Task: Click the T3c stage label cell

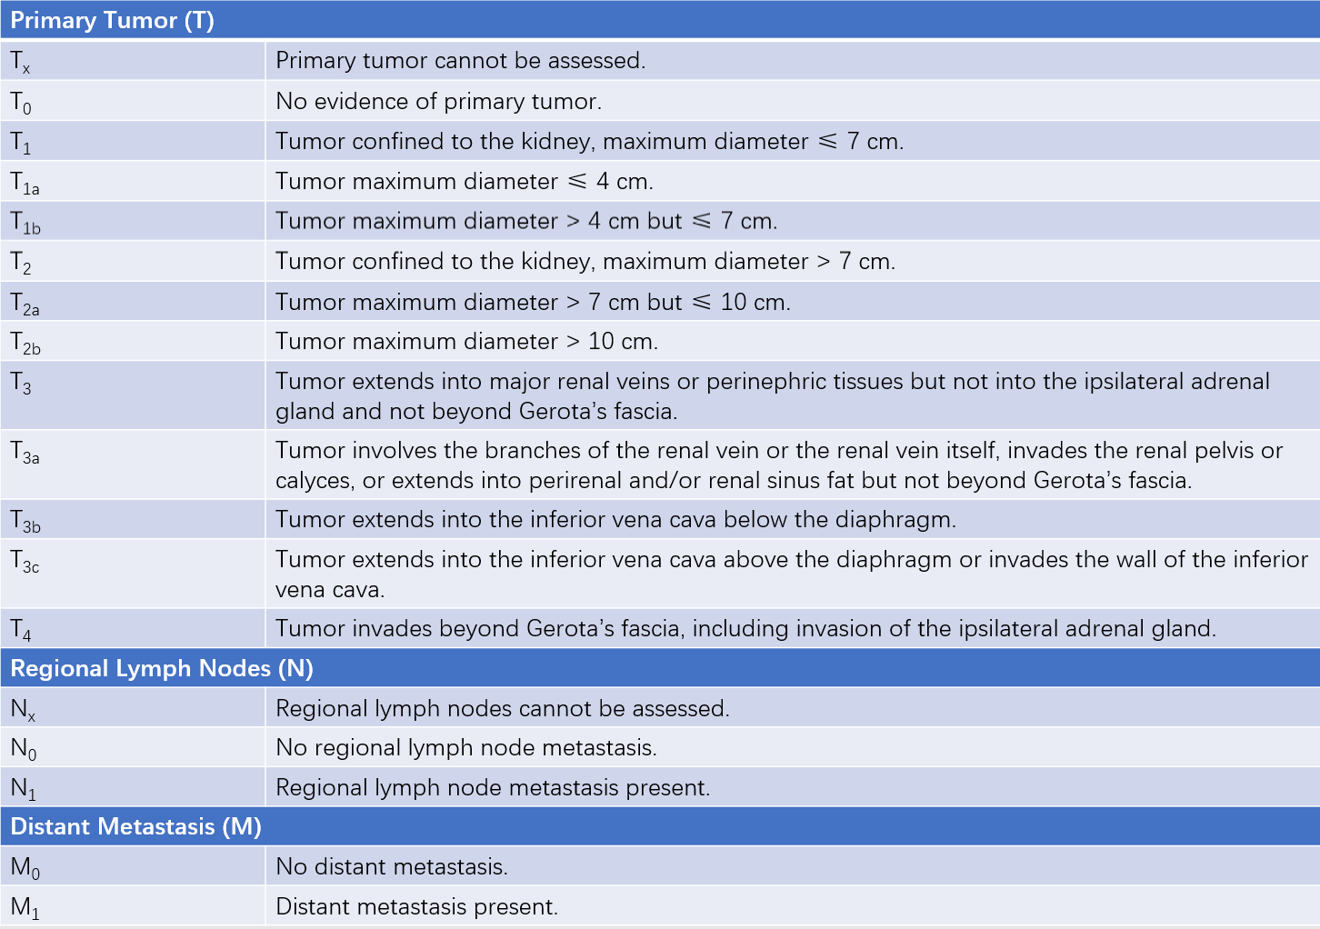Action: (x=133, y=574)
